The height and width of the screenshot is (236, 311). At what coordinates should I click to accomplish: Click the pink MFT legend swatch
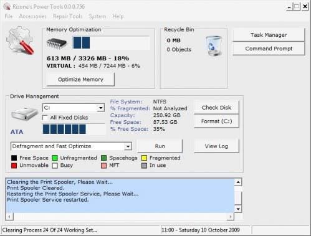[x=103, y=166]
